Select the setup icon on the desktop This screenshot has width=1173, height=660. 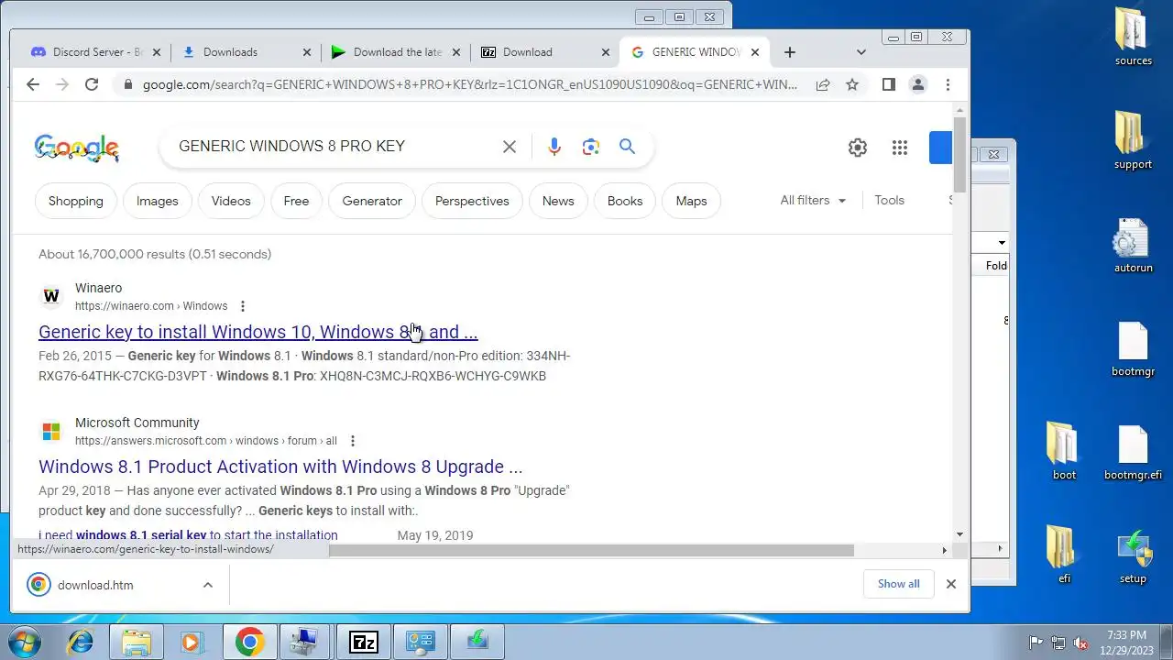(1134, 555)
